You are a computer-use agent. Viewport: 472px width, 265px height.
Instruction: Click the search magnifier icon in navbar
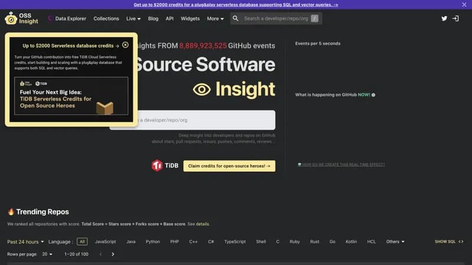235,18
